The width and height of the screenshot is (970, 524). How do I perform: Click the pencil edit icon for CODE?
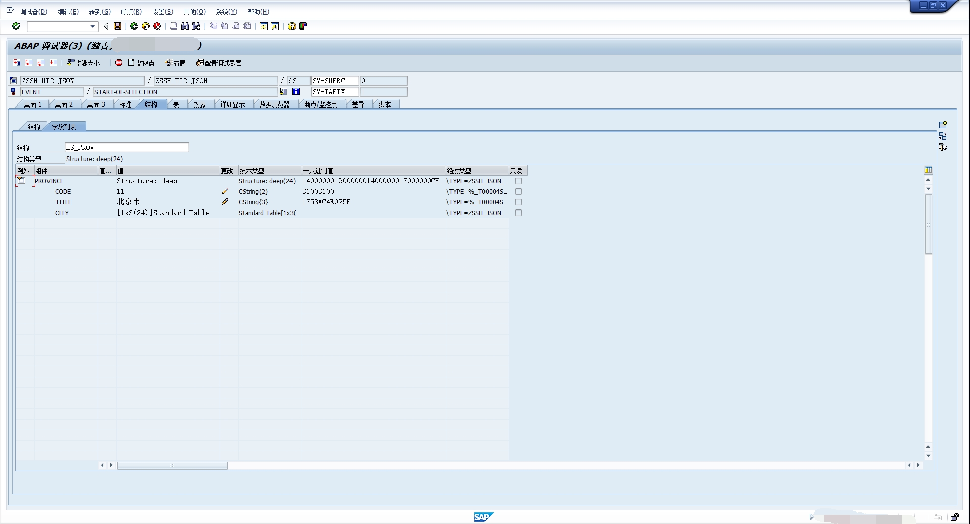[225, 191]
